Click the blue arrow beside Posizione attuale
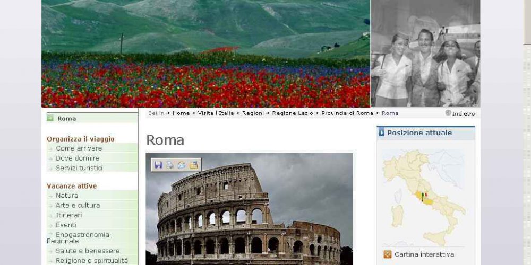 click(x=382, y=133)
